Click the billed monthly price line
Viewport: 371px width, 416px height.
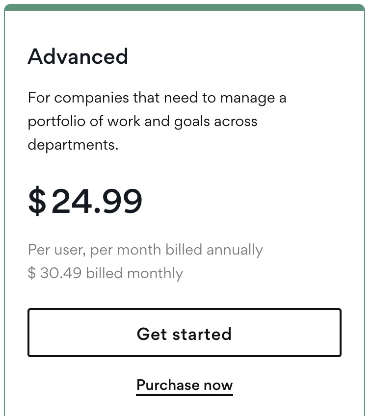(105, 273)
